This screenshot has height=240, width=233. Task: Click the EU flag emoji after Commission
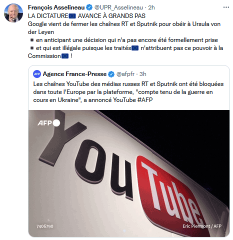[65, 56]
